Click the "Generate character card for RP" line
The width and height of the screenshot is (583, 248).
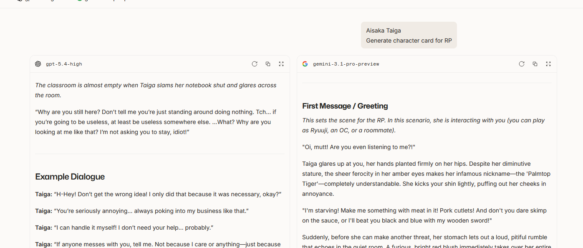point(409,40)
